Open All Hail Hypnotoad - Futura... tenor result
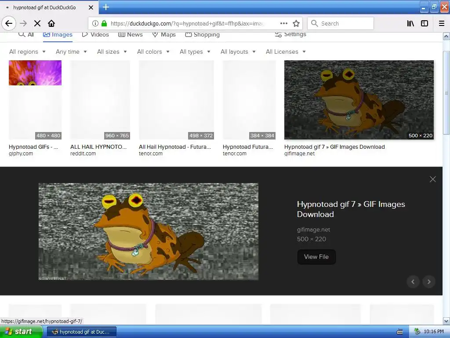The image size is (450, 338). pyautogui.click(x=175, y=147)
